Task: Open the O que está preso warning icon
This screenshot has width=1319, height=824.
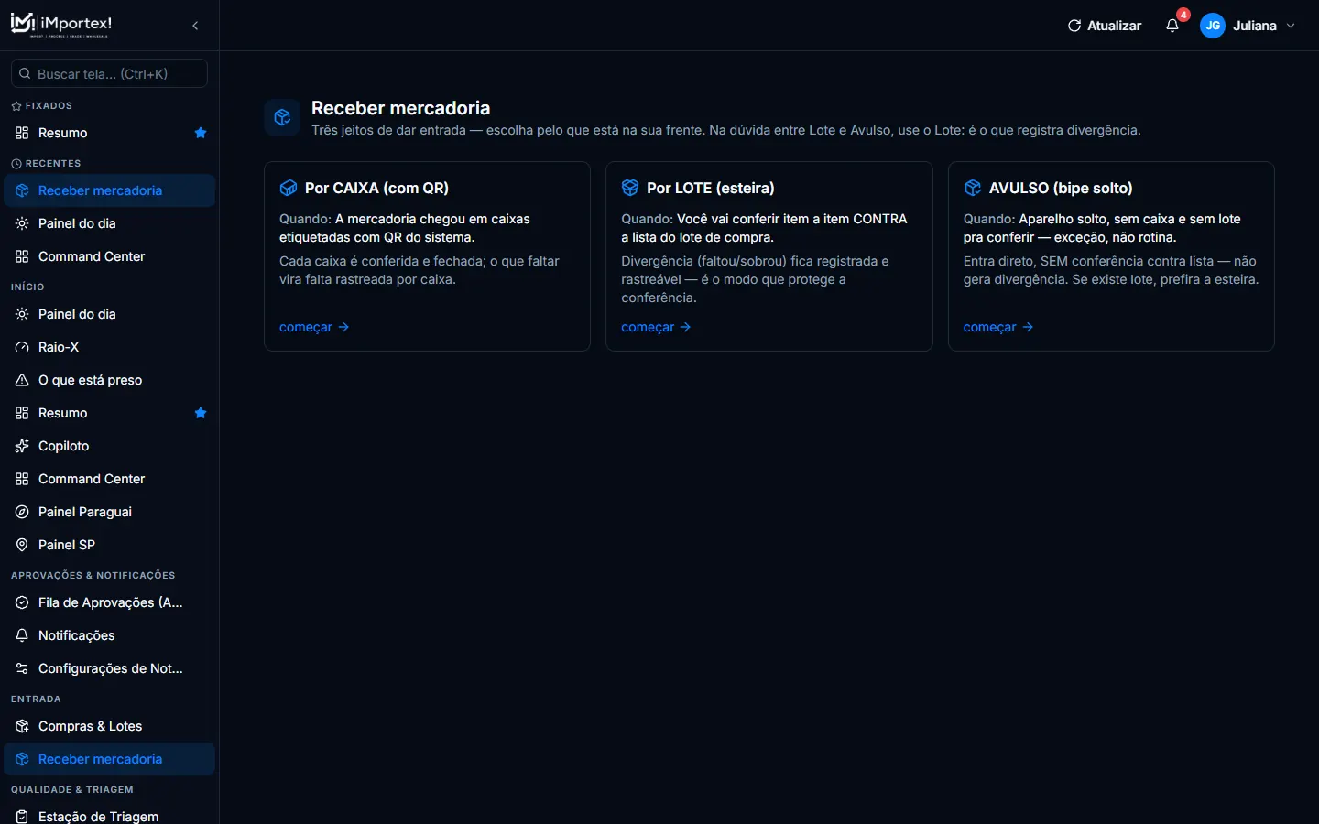Action: 22,380
